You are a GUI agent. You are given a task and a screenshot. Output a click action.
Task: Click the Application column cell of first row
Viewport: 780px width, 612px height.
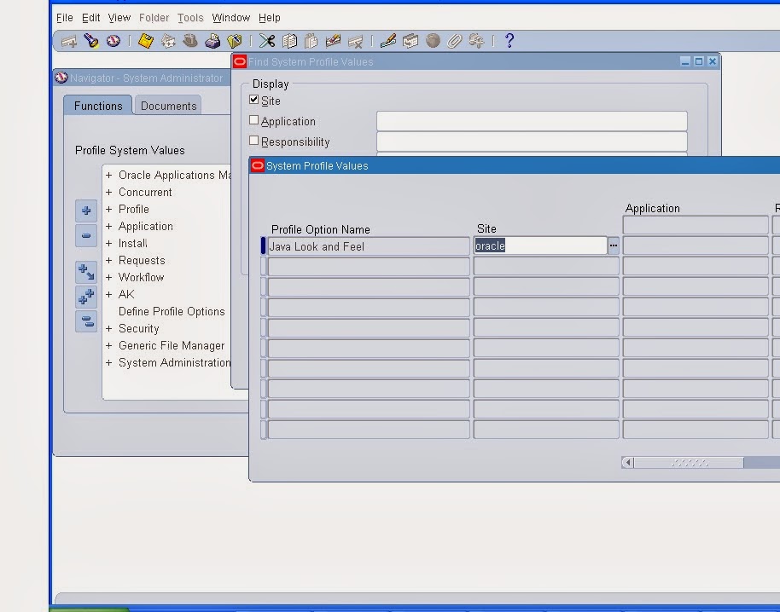(x=696, y=245)
